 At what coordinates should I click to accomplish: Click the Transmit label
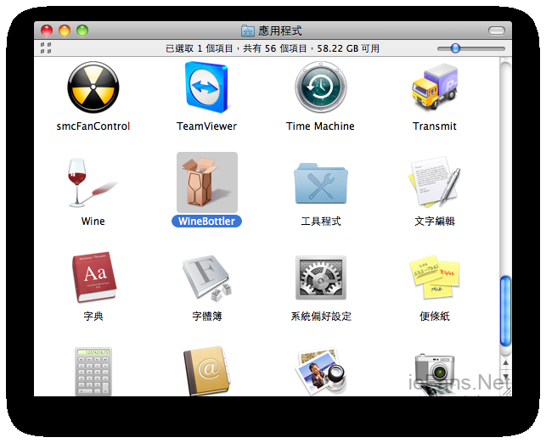[x=435, y=126]
